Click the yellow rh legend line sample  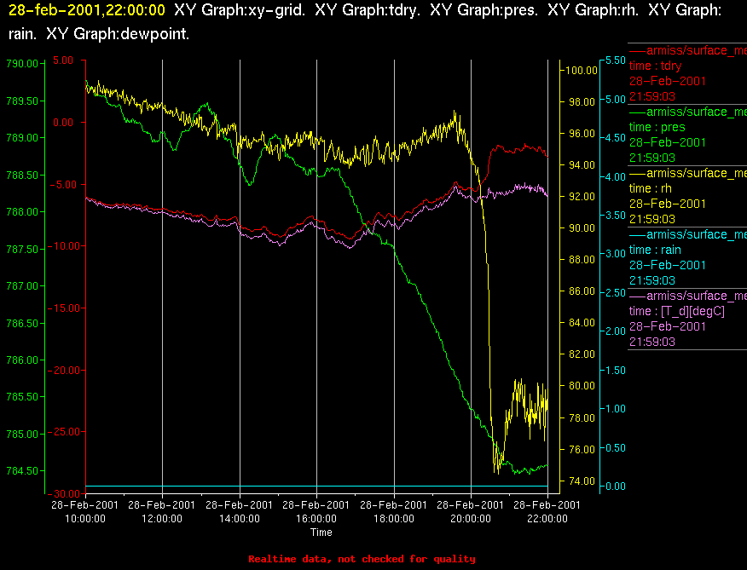pyautogui.click(x=638, y=173)
